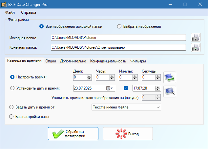The height and width of the screenshot is (149, 208).
Task: Click the disabled per-image seconds increment field
Action: 151,97
